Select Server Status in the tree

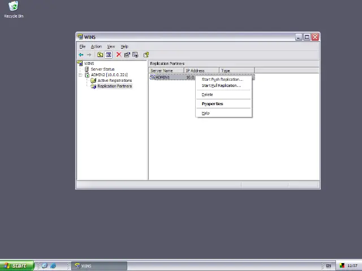pyautogui.click(x=102, y=69)
